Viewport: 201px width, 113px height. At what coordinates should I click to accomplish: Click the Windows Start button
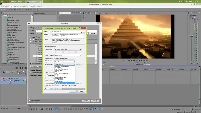(x=2, y=2)
